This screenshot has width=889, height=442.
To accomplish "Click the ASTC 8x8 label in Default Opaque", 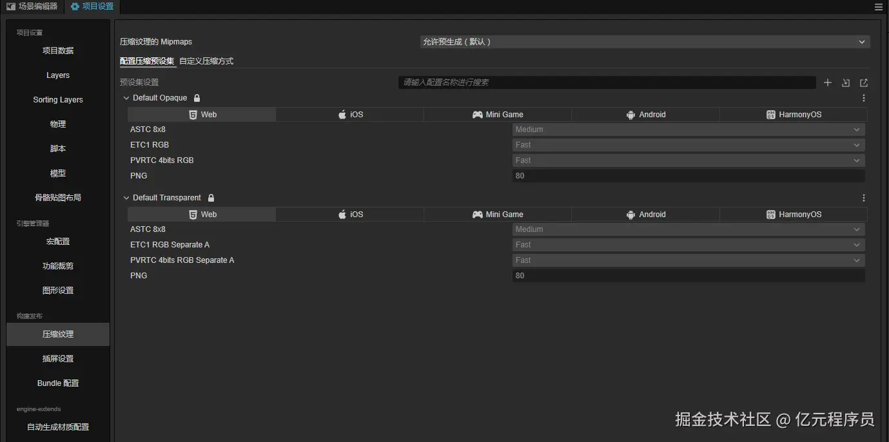I will [148, 130].
